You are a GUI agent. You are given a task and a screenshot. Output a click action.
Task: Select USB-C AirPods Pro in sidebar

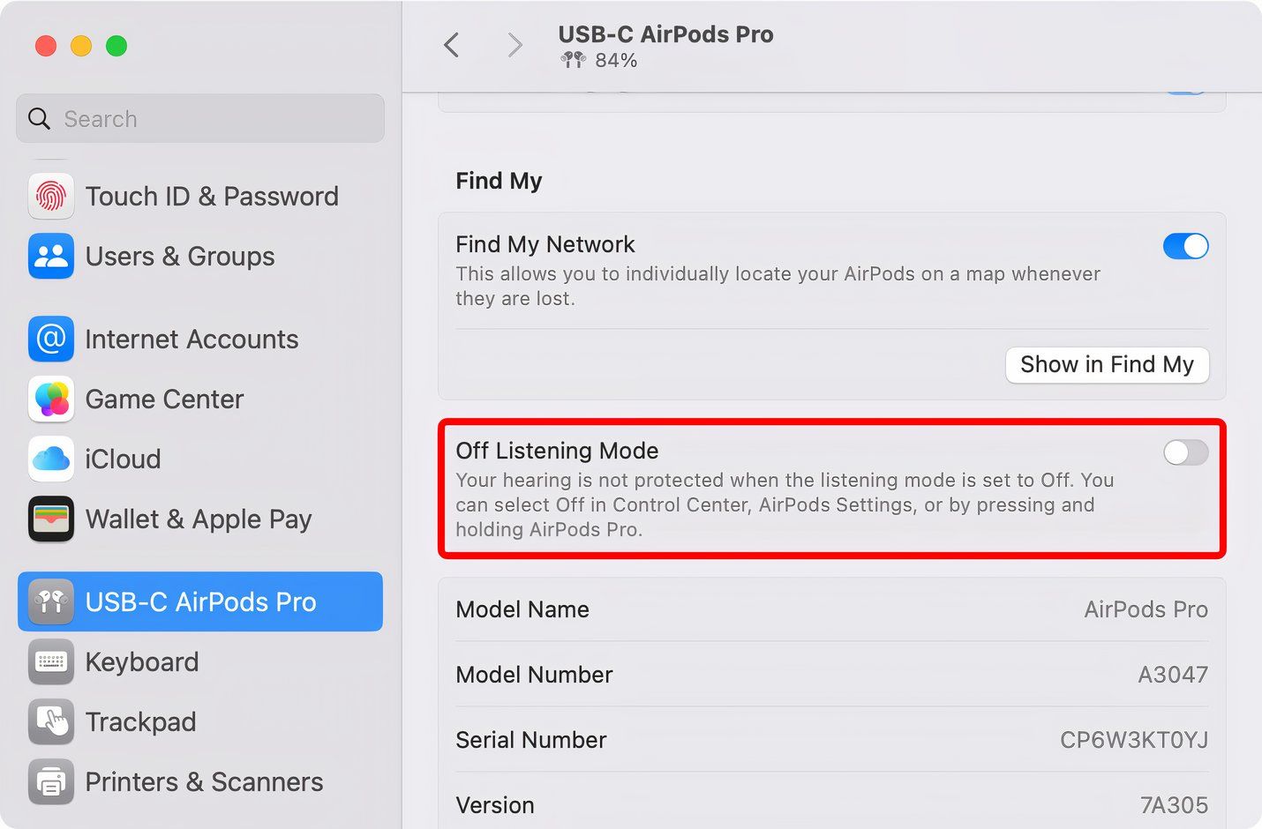point(200,601)
